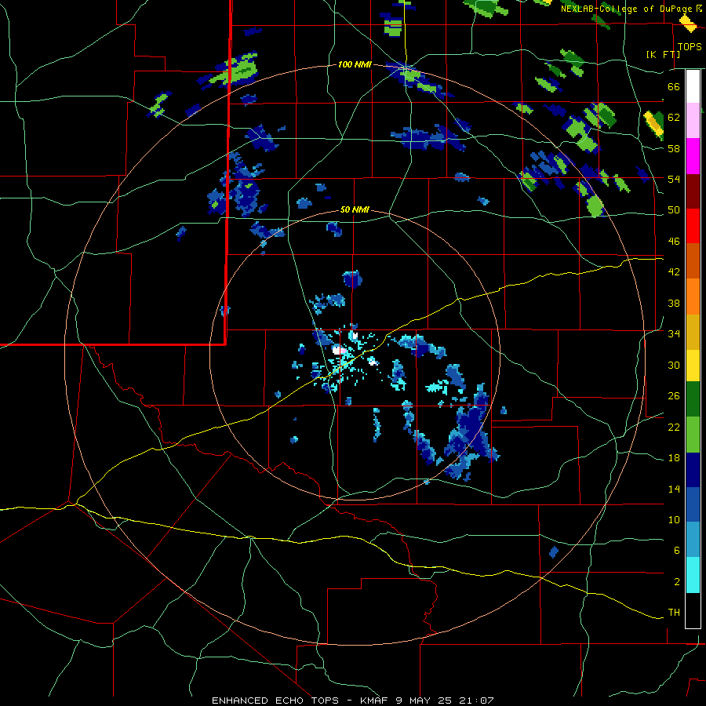Click the 22 legend scale value
706x706 pixels.
pyautogui.click(x=674, y=427)
